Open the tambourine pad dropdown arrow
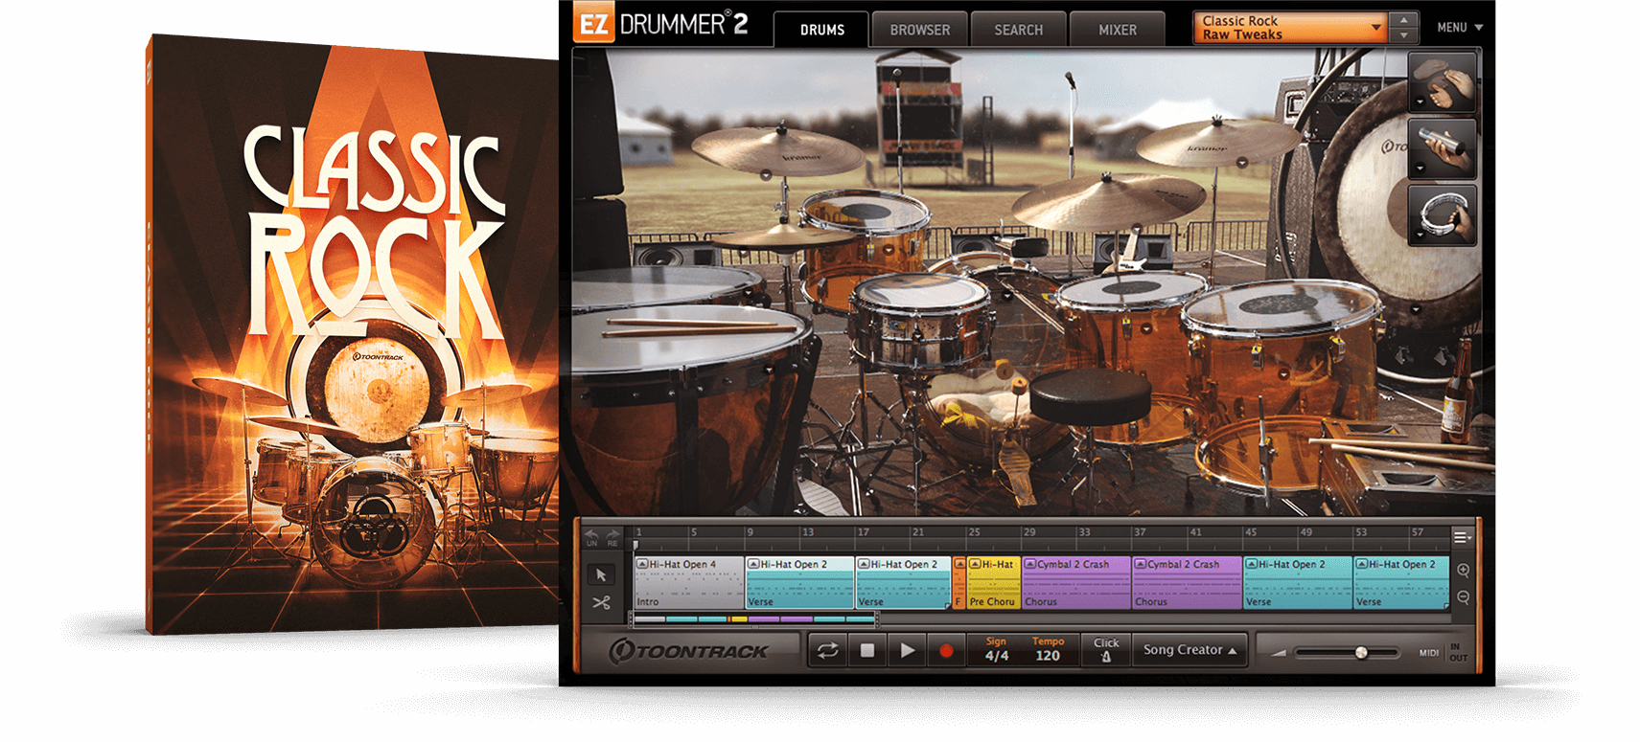The image size is (1640, 742). 1420,235
